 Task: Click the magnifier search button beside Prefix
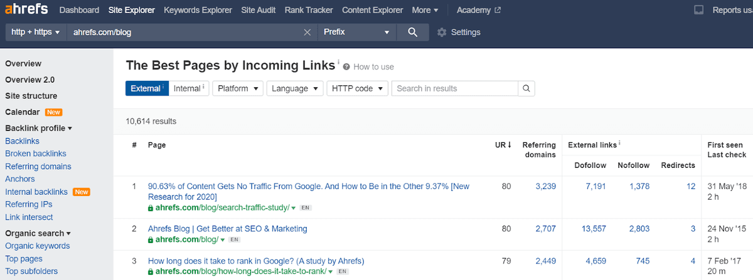tap(412, 32)
